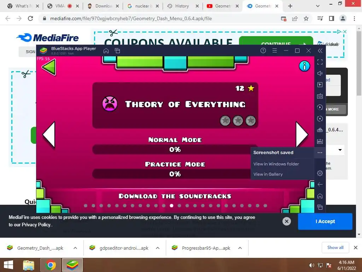Click the system tray volume icon
The height and width of the screenshot is (272, 362).
311,265
